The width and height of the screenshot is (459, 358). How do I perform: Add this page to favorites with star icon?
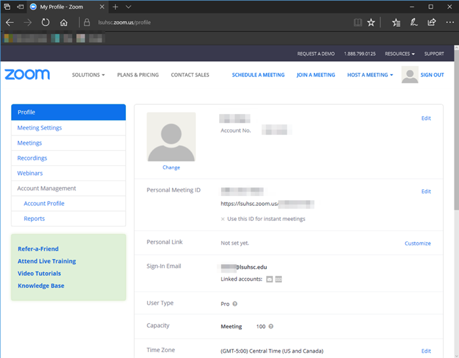tap(371, 22)
